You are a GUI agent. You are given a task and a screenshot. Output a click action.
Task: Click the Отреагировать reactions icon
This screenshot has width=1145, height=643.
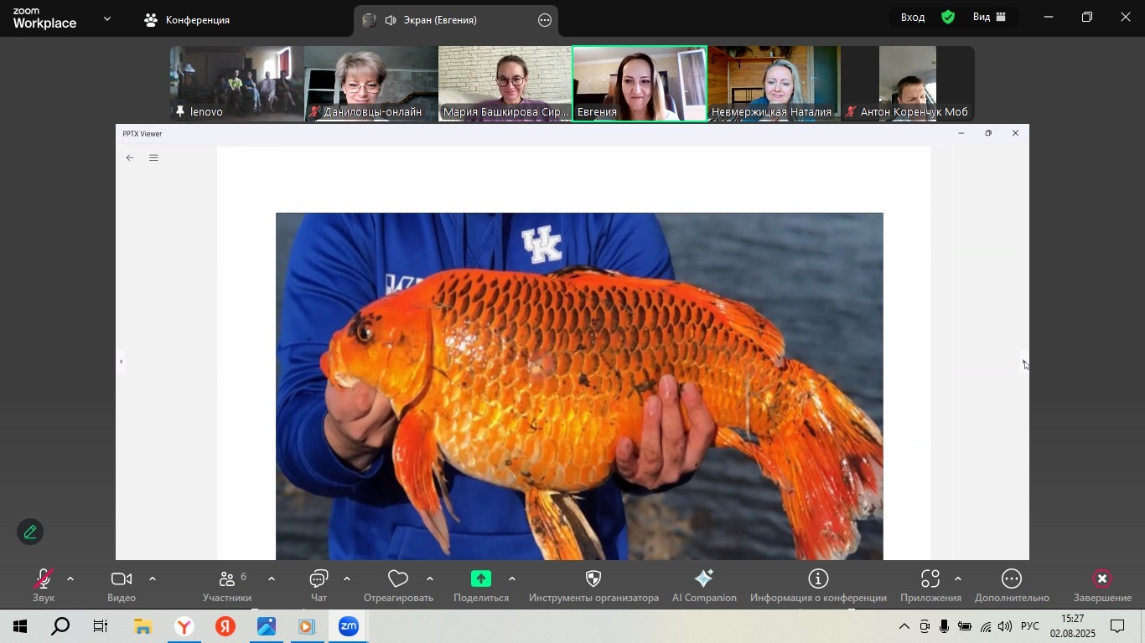pos(398,580)
